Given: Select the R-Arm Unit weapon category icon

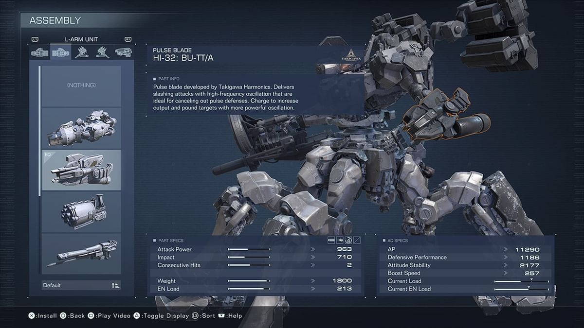Looking at the screenshot, I should [39, 53].
